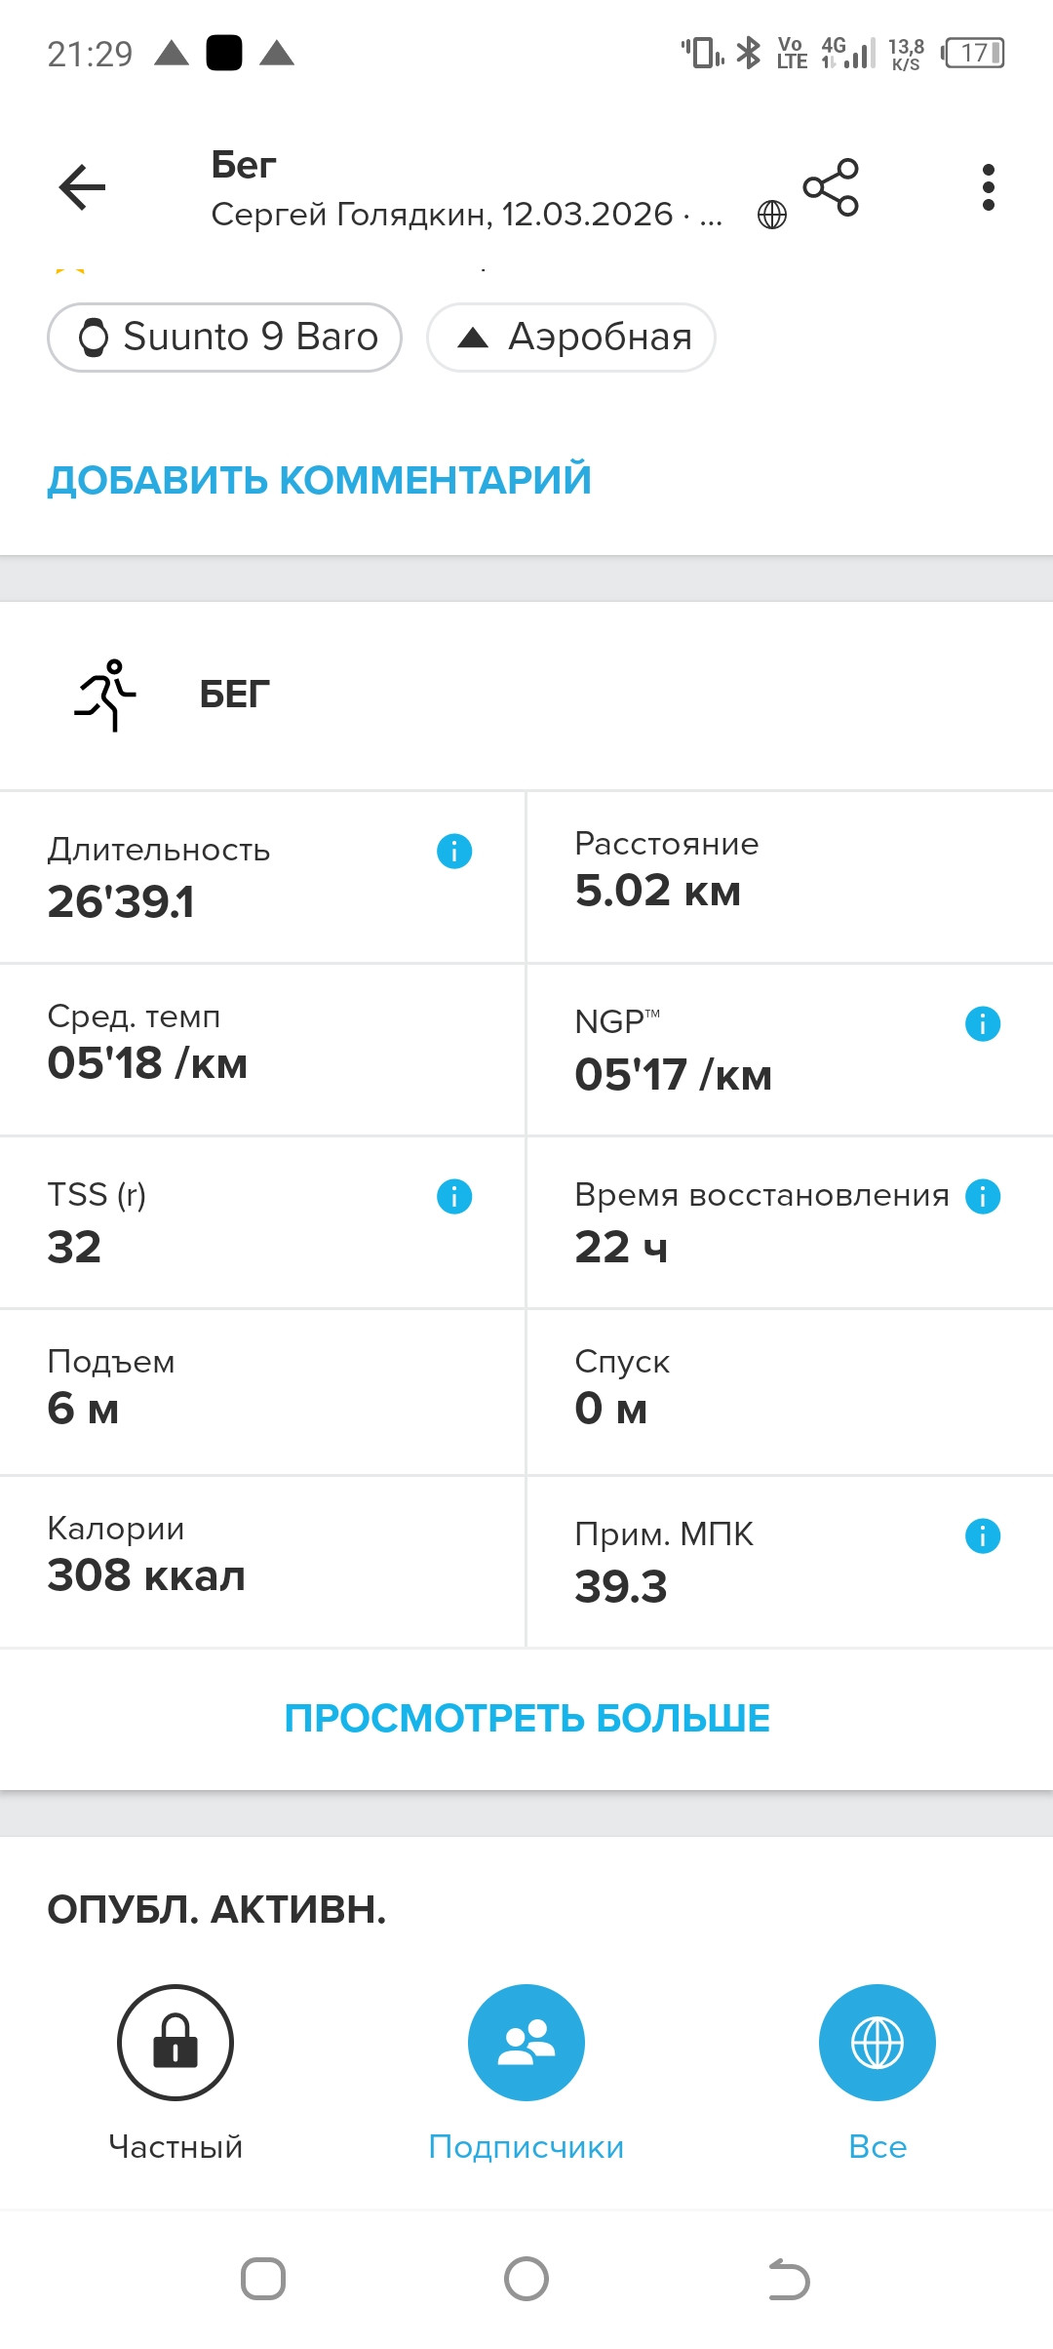Tap the back arrow icon
Image resolution: width=1053 pixels, height=2349 pixels.
coord(82,187)
